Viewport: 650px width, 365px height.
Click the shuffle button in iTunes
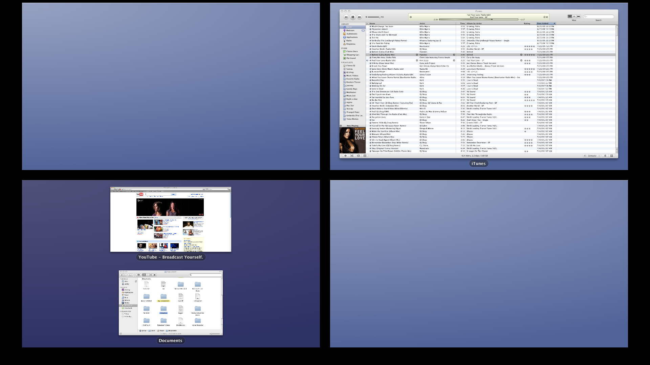(x=352, y=156)
